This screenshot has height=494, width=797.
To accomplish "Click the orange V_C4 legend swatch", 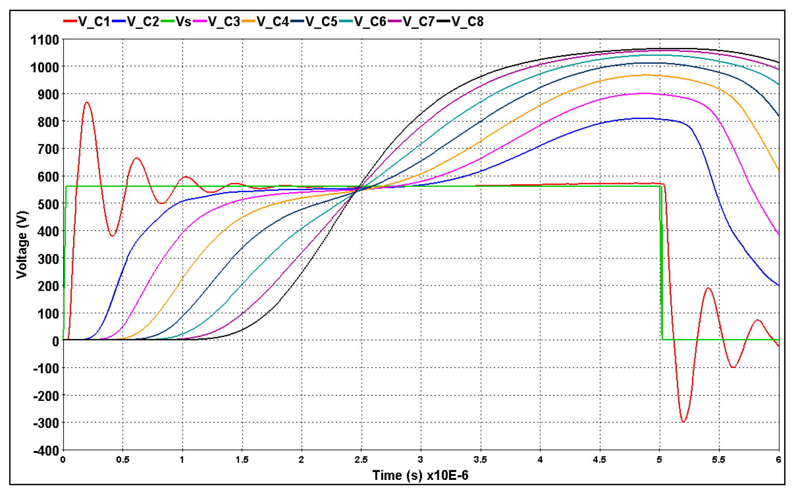I will (x=248, y=22).
